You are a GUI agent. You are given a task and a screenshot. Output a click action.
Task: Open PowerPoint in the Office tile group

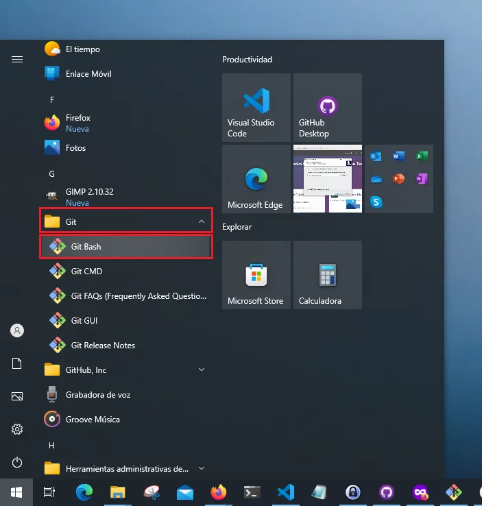[399, 179]
